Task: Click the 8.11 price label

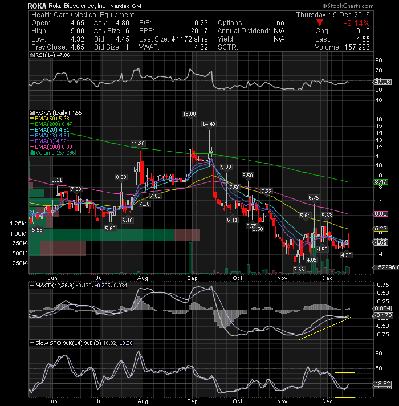Action: tap(56, 180)
